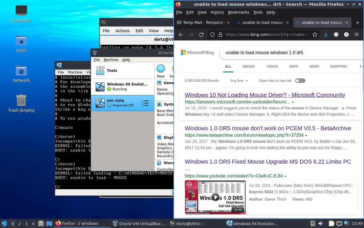Expand the Any time filter dropdown
Image resolution: width=364 pixels, height=228 pixels.
click(x=239, y=81)
